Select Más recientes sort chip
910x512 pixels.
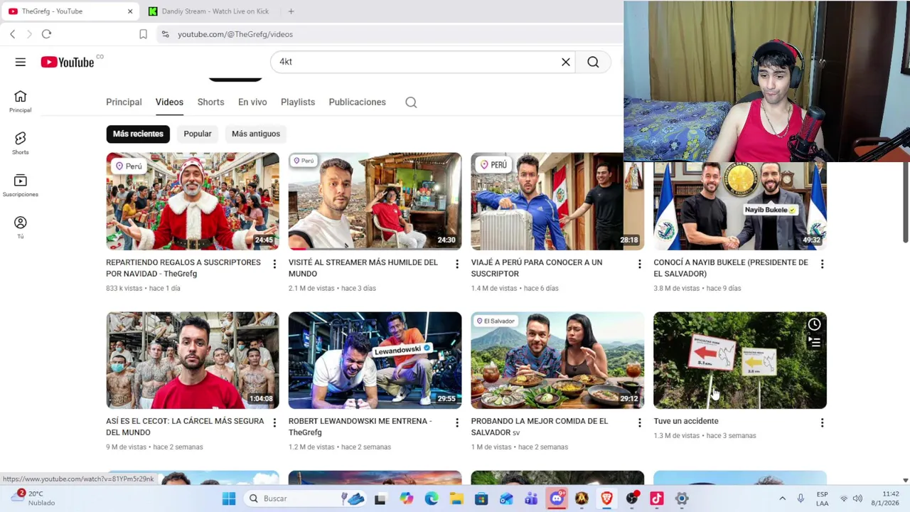click(x=138, y=134)
